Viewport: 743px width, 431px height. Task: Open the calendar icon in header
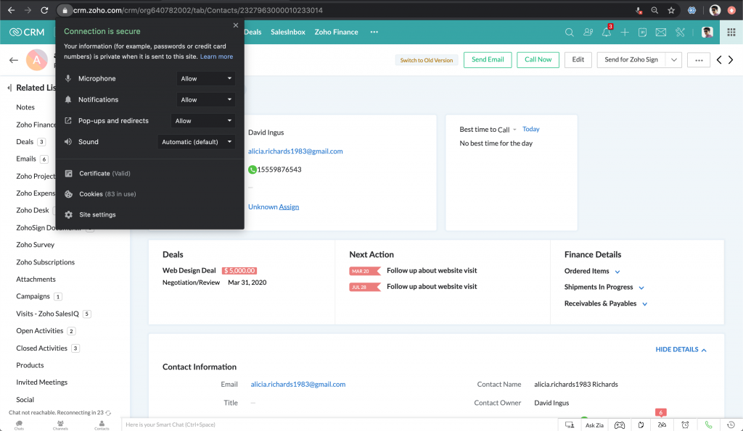642,33
